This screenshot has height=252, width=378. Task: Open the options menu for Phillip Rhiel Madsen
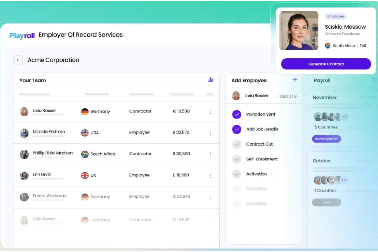click(x=210, y=154)
